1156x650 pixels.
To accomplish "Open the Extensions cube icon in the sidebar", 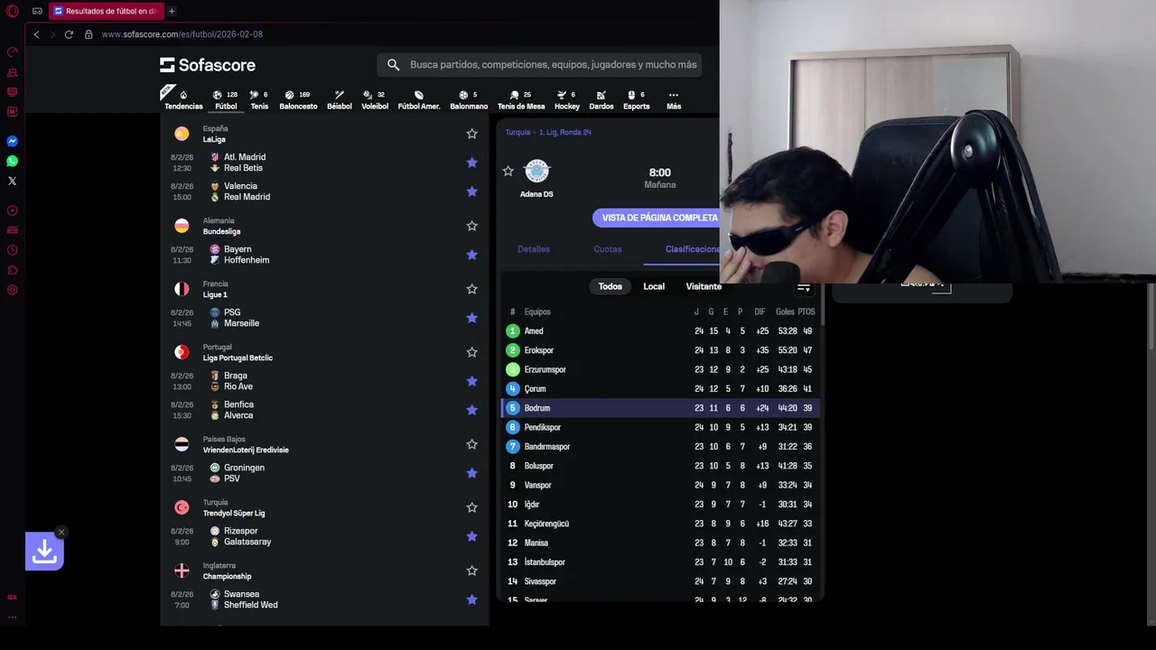I will (x=13, y=270).
